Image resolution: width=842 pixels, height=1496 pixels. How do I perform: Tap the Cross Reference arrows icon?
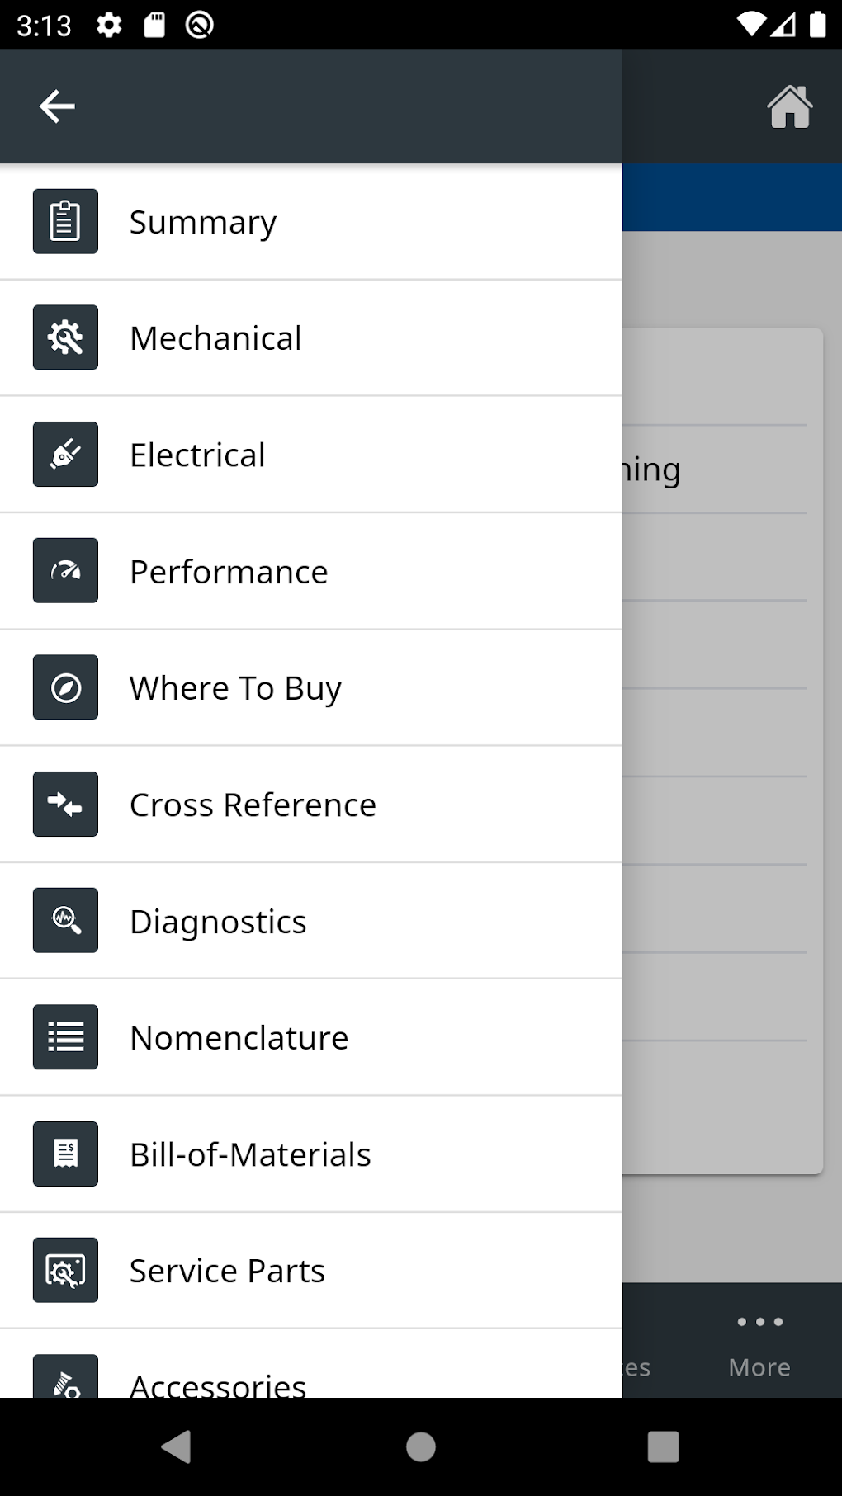(x=65, y=804)
